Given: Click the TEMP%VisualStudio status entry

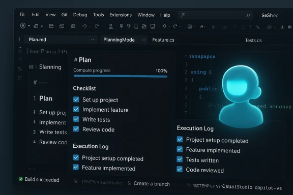Looking at the screenshot, I should (x=101, y=182).
